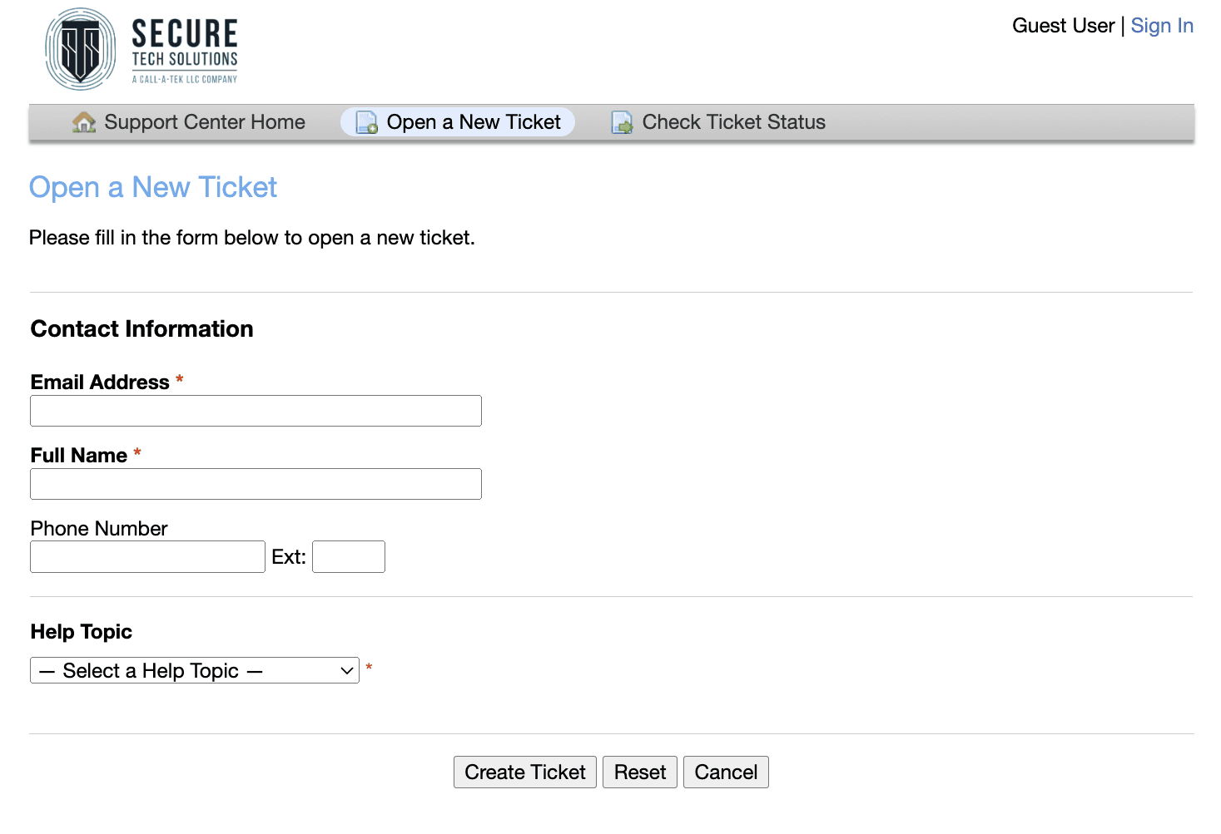Click into the Full Name input
Viewport: 1221px width, 834px height.
(x=256, y=484)
